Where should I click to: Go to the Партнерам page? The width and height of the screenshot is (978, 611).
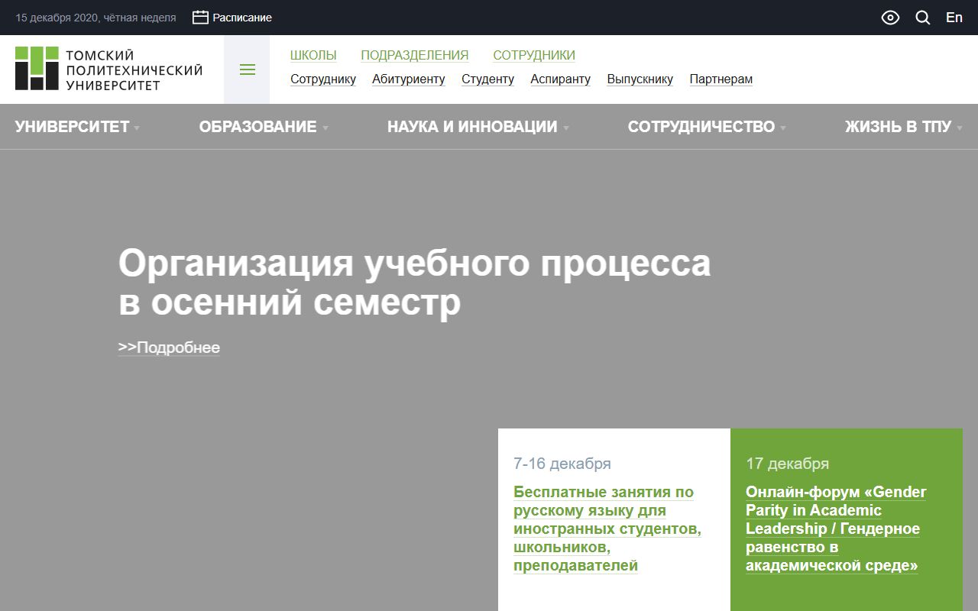(721, 79)
